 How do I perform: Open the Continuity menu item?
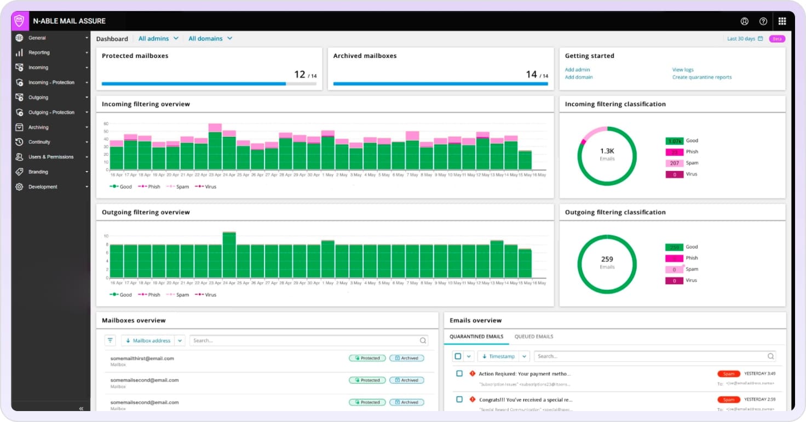tap(50, 142)
